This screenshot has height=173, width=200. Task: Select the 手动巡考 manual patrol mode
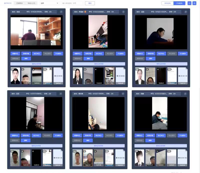[x=179, y=3]
